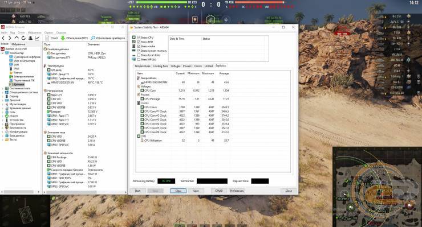Switch to the Voltages tab
422x227 pixels.
coord(176,66)
